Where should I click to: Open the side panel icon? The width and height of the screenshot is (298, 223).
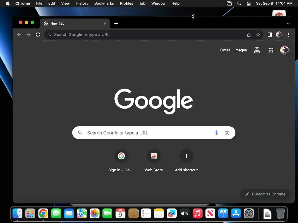[x=270, y=35]
